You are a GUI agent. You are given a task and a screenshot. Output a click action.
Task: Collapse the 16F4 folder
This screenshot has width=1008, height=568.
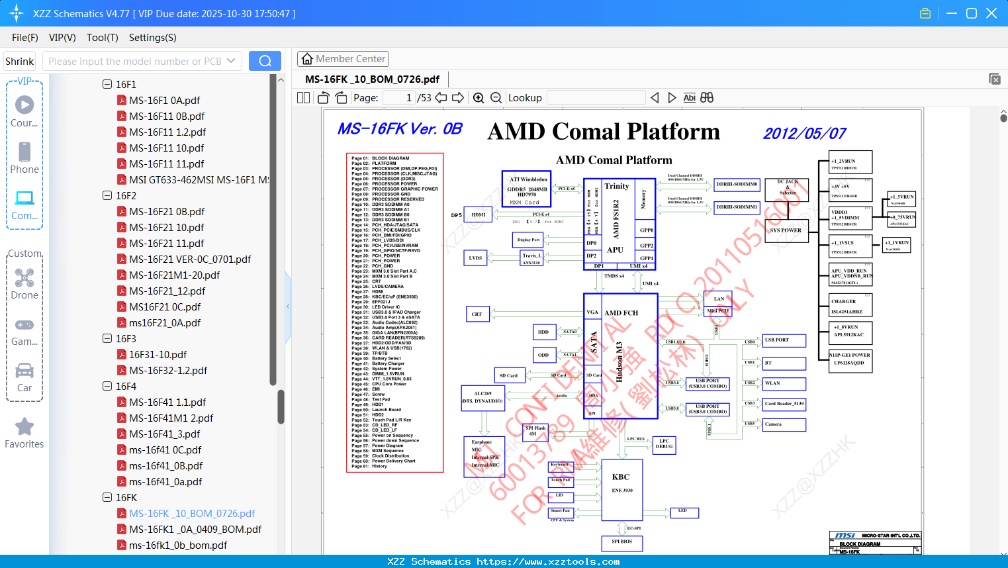click(107, 386)
